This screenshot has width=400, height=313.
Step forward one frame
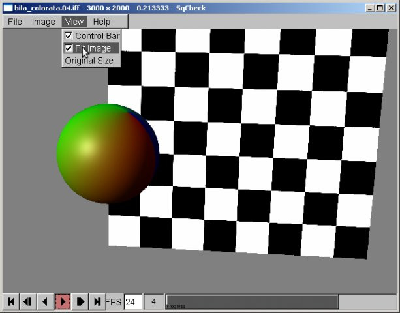pyautogui.click(x=80, y=301)
